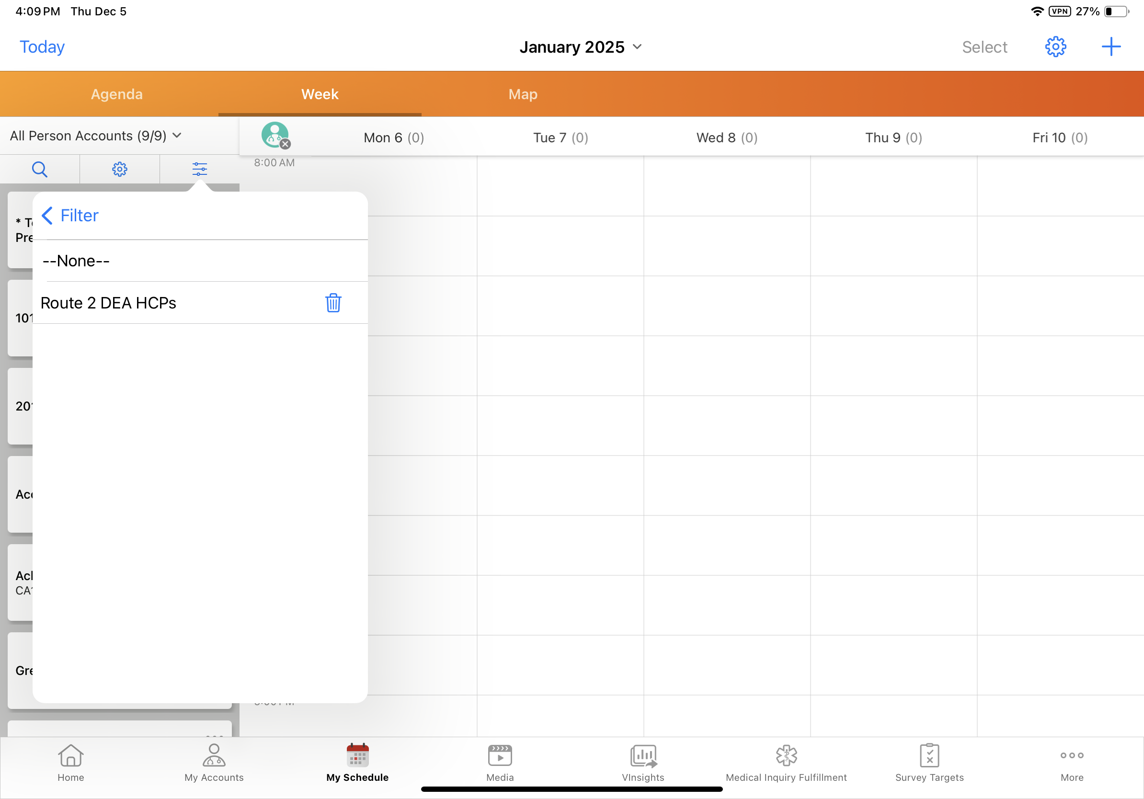Open the Media tab in bottom bar

500,763
